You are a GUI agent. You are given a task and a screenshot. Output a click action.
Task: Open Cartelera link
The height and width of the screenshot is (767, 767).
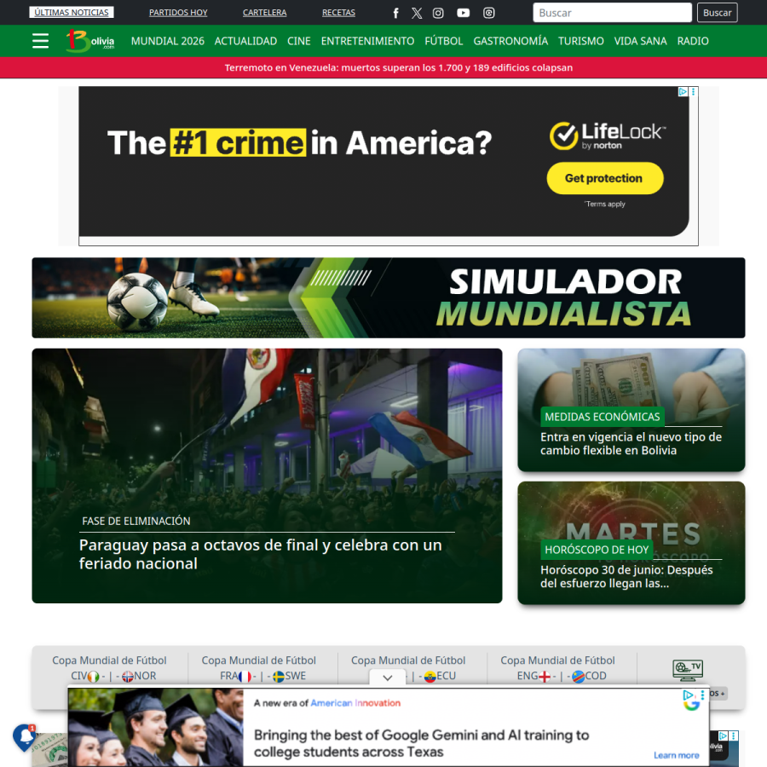coord(265,13)
